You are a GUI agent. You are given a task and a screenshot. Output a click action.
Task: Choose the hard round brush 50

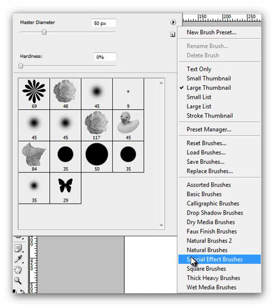coord(97,157)
